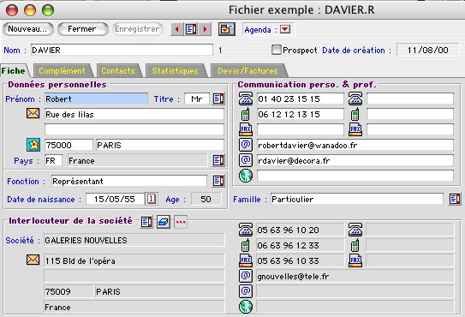The width and height of the screenshot is (465, 317).
Task: Click the Titre field showing Mr
Action: pos(197,99)
